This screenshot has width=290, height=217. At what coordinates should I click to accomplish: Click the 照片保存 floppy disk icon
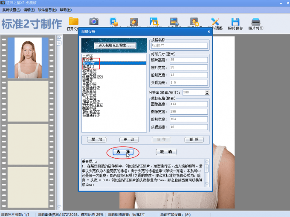coord(235,22)
